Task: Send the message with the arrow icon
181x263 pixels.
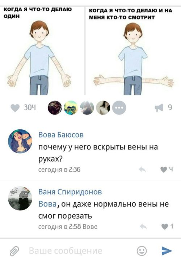Action: coord(167,251)
